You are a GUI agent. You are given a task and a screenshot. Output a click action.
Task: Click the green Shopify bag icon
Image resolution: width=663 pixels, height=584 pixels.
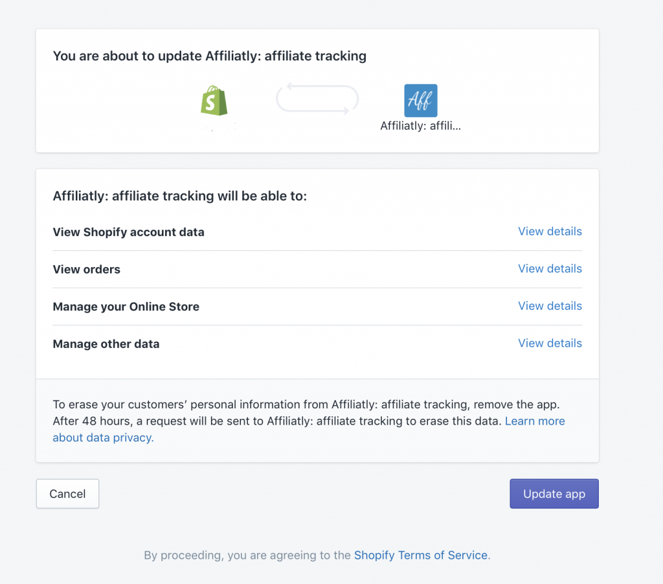click(214, 100)
